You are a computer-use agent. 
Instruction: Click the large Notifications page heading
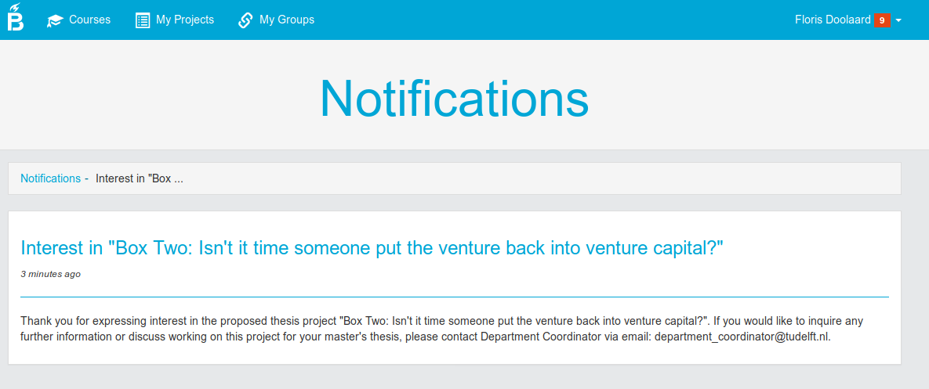(x=455, y=99)
